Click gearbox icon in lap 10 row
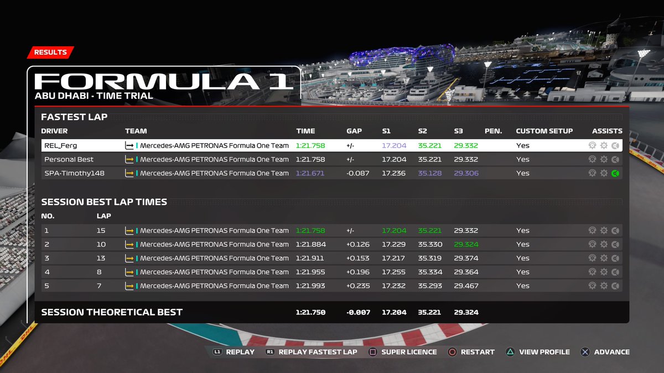Image resolution: width=664 pixels, height=373 pixels. point(604,244)
